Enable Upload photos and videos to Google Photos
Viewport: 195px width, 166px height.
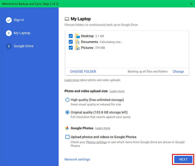[67, 137]
